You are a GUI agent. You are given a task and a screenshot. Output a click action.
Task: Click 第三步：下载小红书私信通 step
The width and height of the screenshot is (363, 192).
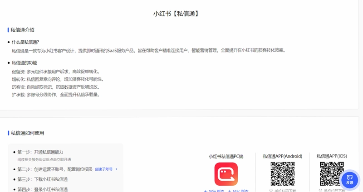coord(43,179)
